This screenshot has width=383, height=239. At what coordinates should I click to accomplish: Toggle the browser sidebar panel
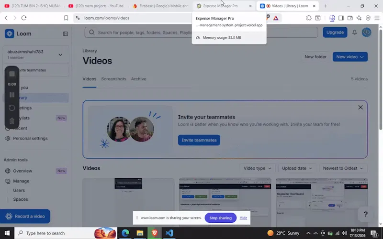341,18
